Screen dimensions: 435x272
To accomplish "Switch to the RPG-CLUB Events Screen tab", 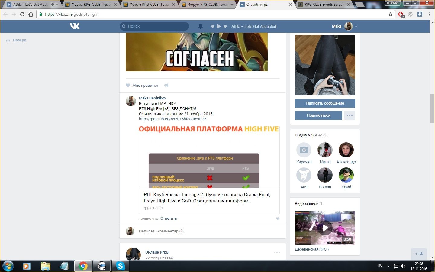I will pos(324,5).
